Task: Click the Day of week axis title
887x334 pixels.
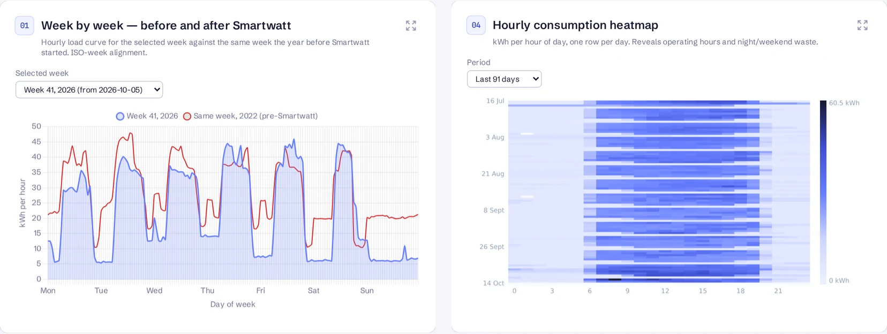Action: (232, 305)
